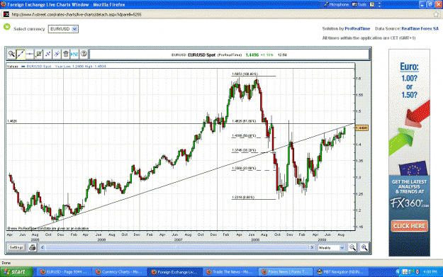
Task: Click the green refresh icon beside Select currency
Action: coord(7,27)
